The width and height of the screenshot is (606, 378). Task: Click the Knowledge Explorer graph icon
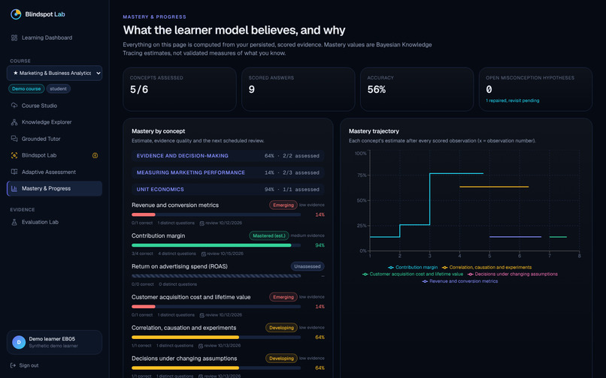click(14, 122)
